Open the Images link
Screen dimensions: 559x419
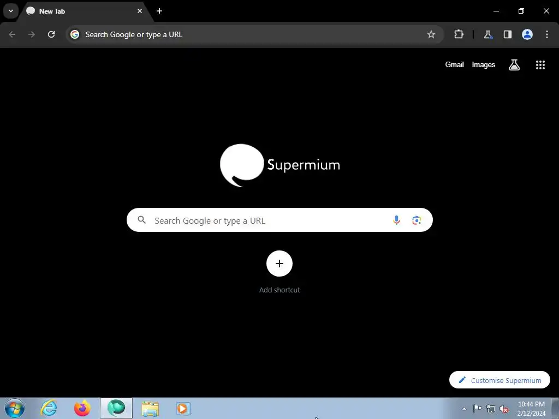[x=484, y=64]
